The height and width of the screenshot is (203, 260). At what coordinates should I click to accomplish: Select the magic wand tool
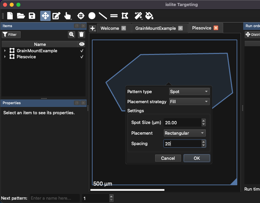tap(138, 16)
